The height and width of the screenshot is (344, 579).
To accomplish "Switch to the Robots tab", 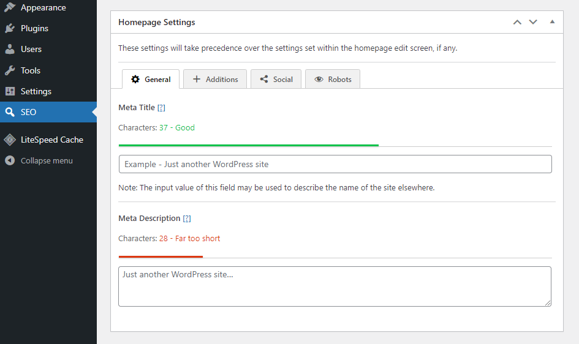I will [333, 79].
